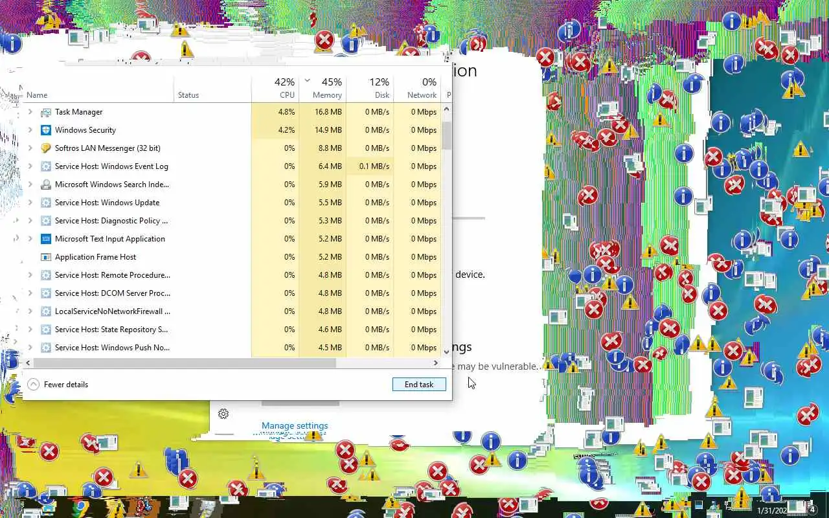The image size is (829, 518).
Task: Expand the Softros LAN Messenger row
Action: click(x=30, y=148)
